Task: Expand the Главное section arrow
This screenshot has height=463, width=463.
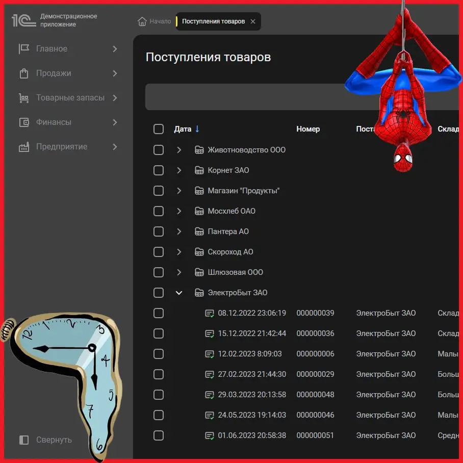Action: pos(115,49)
